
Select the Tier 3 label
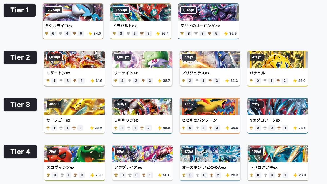(20, 104)
